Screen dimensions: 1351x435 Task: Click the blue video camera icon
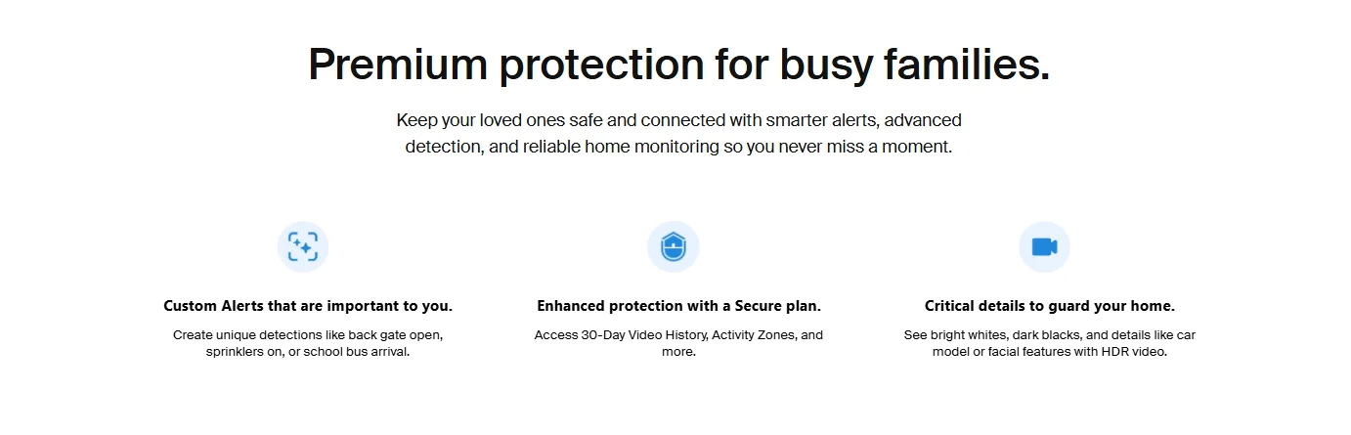pyautogui.click(x=1044, y=247)
